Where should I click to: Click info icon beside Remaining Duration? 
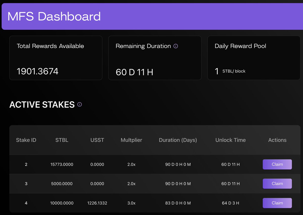[176, 46]
